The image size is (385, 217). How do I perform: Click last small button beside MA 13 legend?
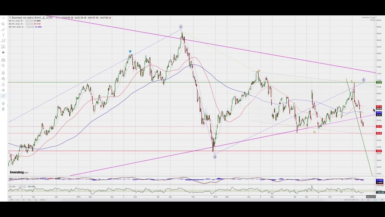(x=32, y=21)
